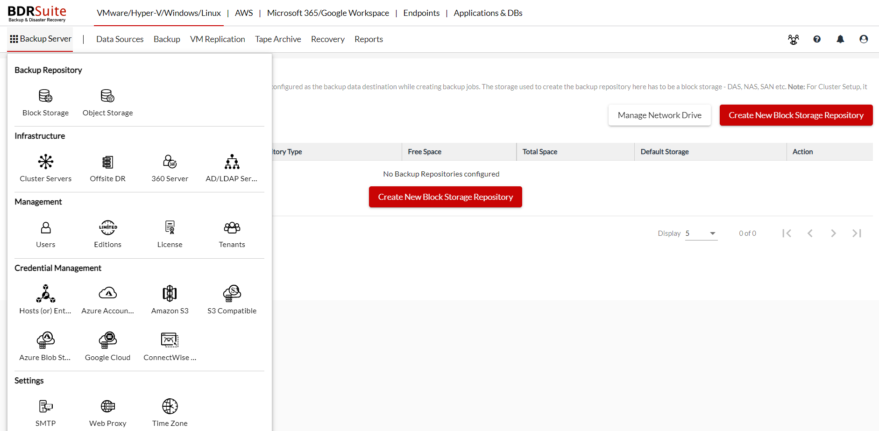Toggle the Backup Server grid menu
879x431 pixels.
pyautogui.click(x=41, y=39)
